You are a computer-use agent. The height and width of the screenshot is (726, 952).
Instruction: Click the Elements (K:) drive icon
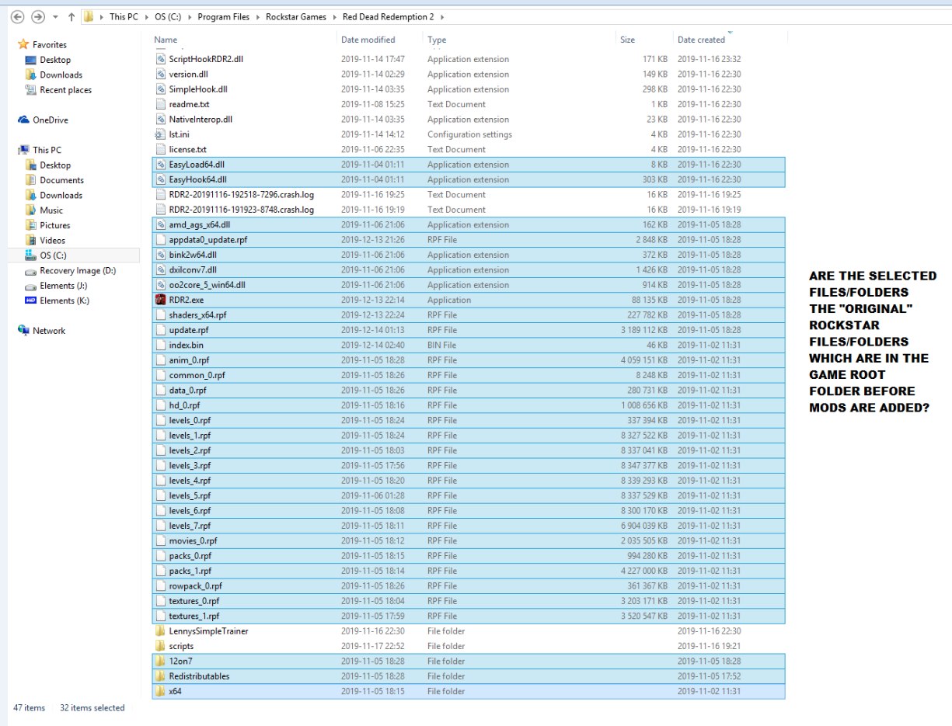click(x=31, y=300)
